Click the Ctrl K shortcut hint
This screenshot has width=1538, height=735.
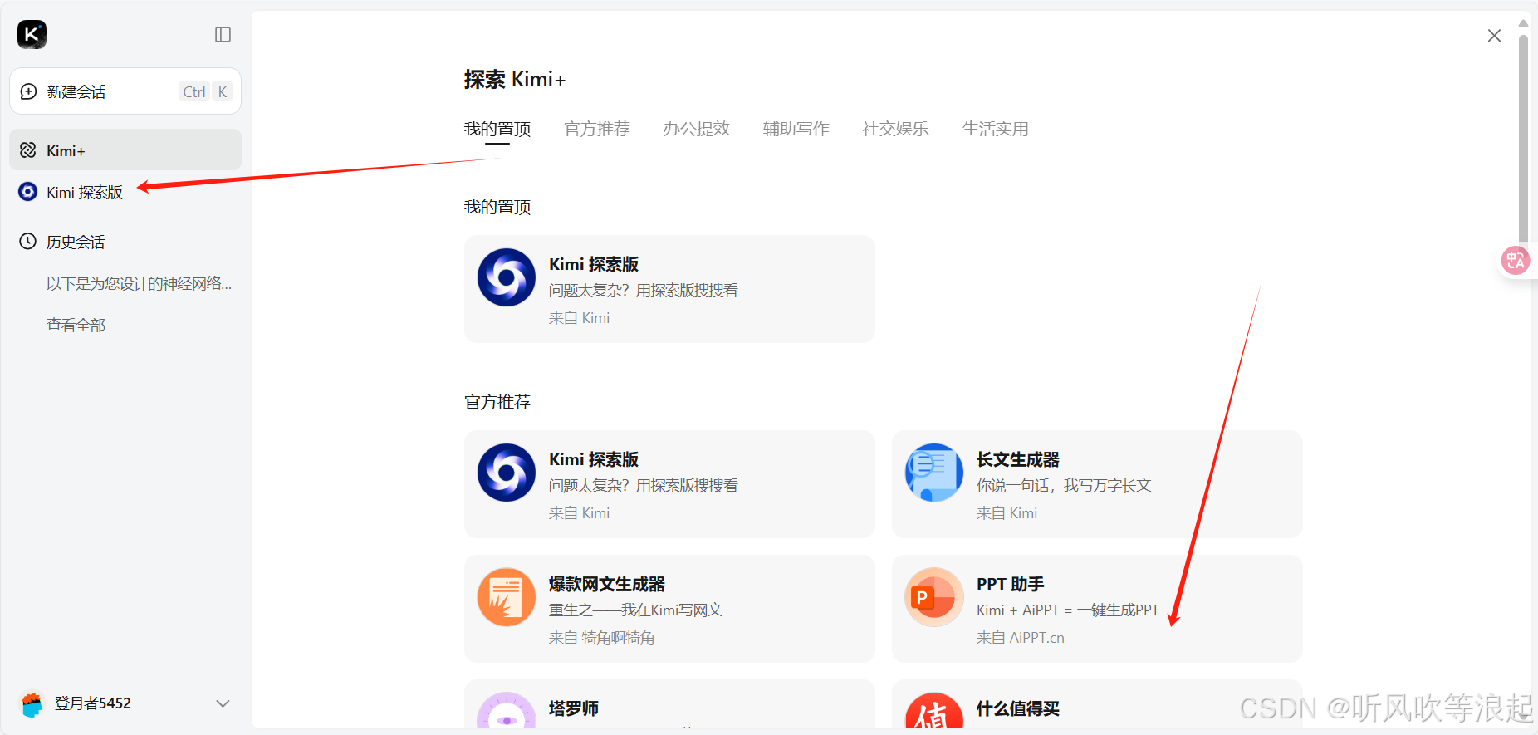point(205,91)
